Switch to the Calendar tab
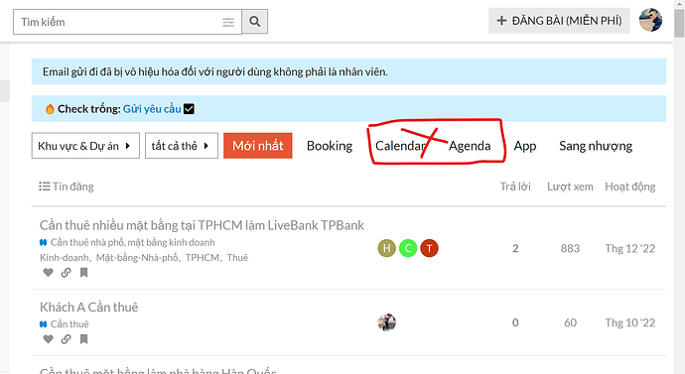 [400, 146]
